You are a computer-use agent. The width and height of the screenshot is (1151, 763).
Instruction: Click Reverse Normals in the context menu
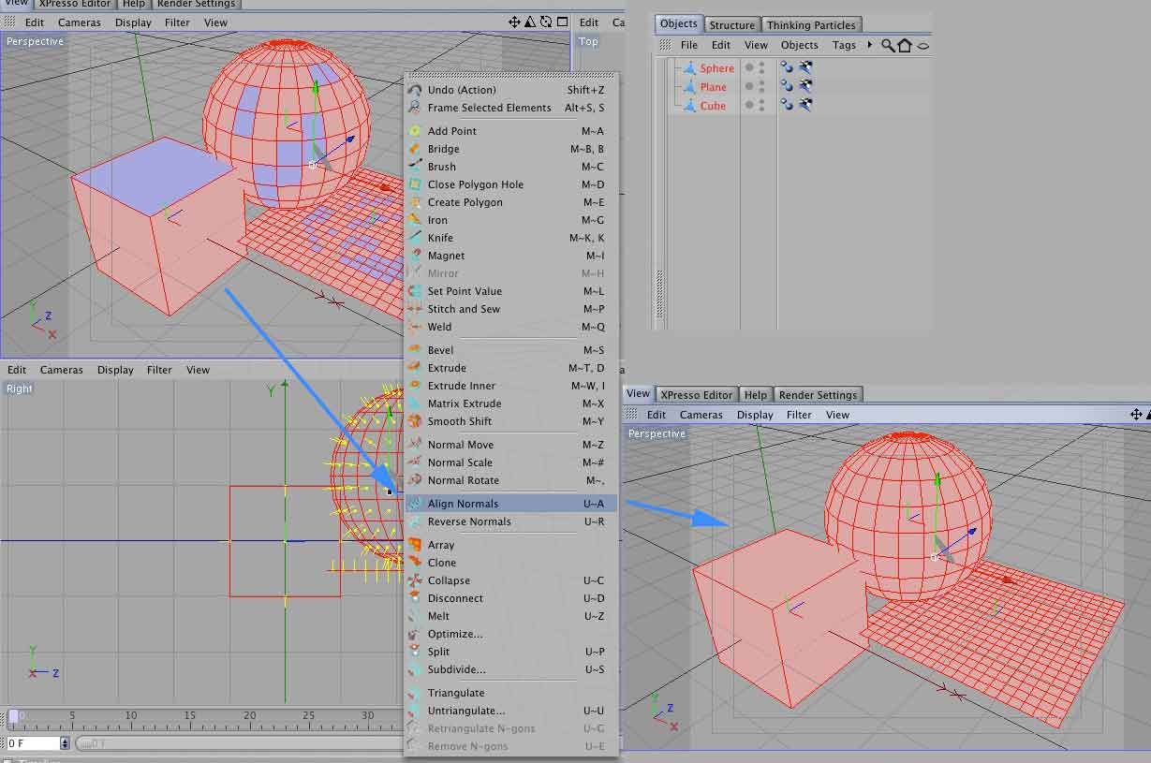click(469, 521)
